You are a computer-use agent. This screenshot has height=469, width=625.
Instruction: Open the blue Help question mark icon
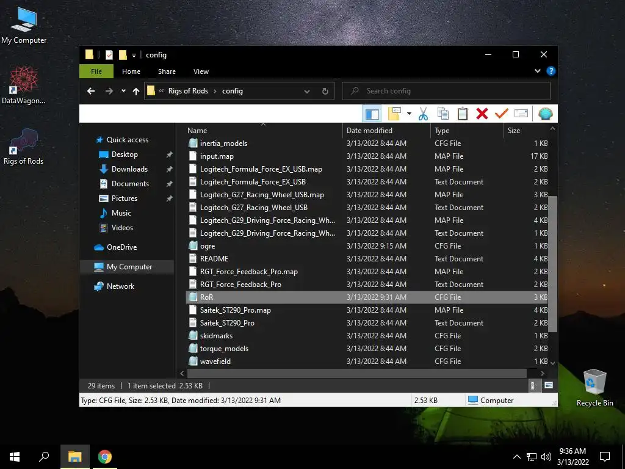(x=551, y=71)
